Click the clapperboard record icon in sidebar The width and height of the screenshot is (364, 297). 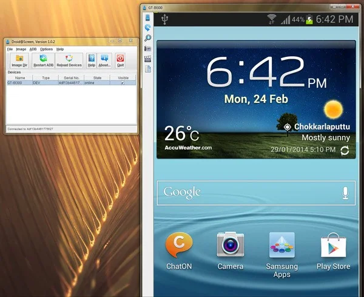pyautogui.click(x=147, y=59)
